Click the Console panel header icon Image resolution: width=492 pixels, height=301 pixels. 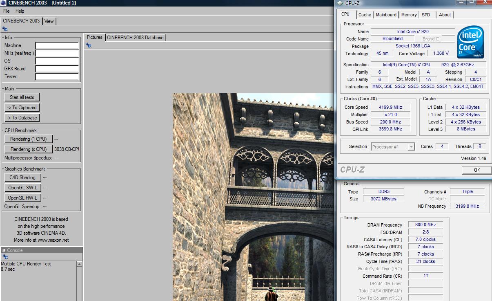coord(3,250)
